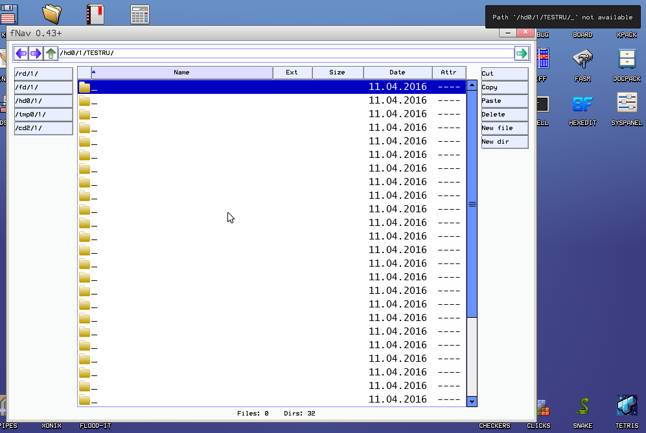The height and width of the screenshot is (433, 646).
Task: Launch HEXEDIT from the desktop
Action: [582, 104]
